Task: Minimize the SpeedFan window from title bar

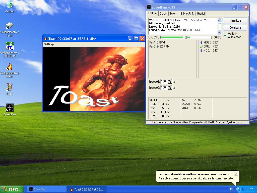Action: click(x=234, y=7)
